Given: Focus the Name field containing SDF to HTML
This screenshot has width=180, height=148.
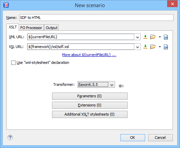Looking at the screenshot, I should (x=96, y=18).
